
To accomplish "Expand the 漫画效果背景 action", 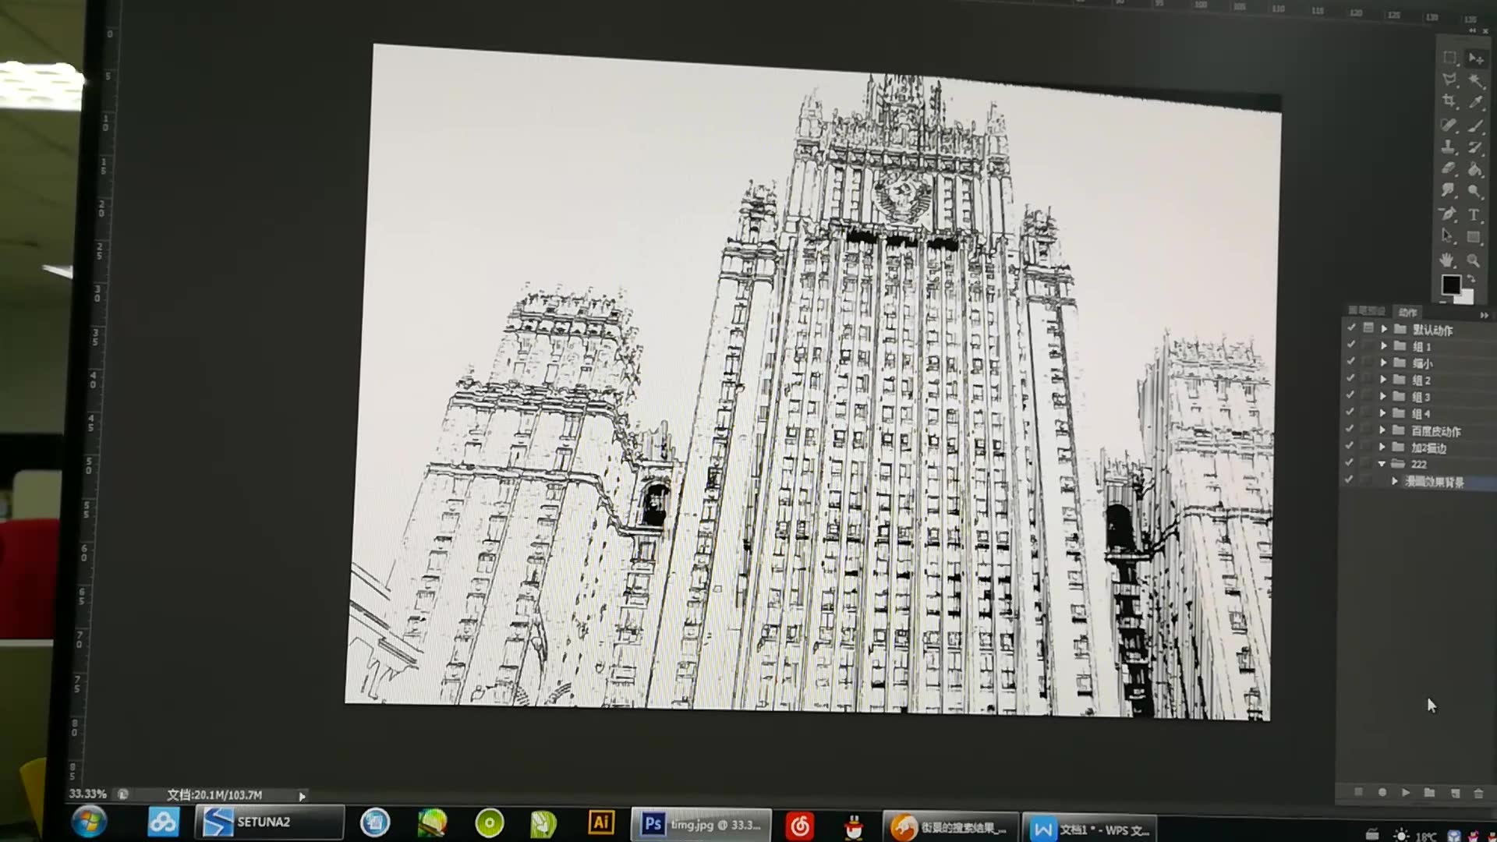I will tap(1395, 480).
